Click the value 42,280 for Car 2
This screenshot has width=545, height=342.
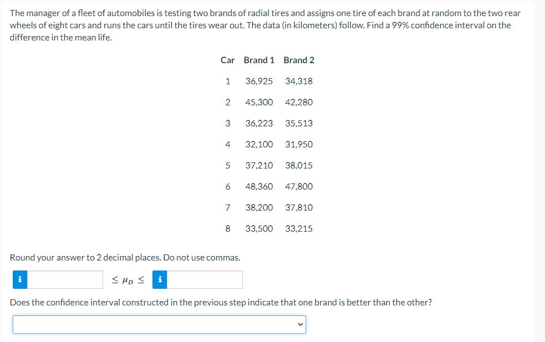click(299, 102)
